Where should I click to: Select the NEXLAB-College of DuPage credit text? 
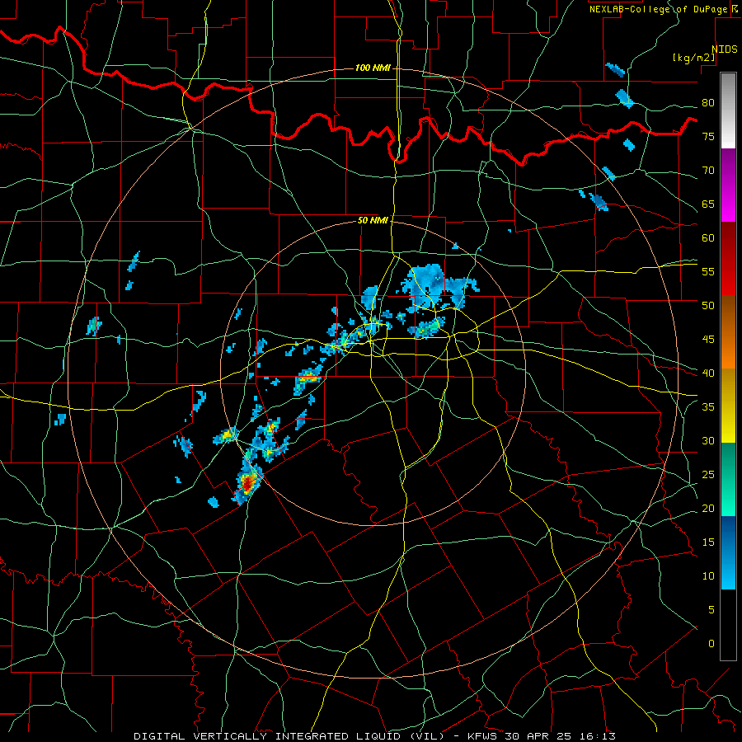click(658, 9)
